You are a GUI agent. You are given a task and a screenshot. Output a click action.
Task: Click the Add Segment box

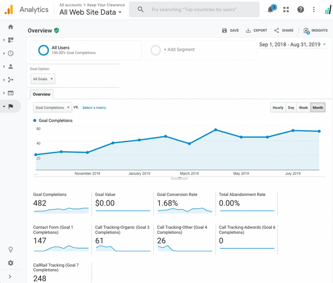(x=200, y=50)
